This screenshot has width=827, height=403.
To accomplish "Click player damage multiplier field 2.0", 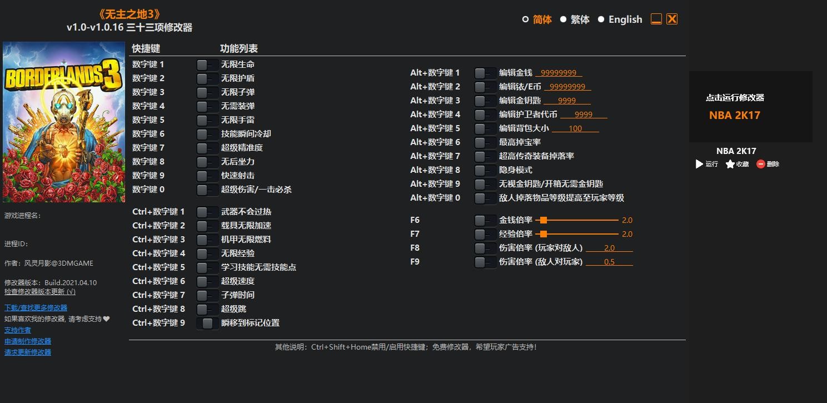I will (609, 248).
